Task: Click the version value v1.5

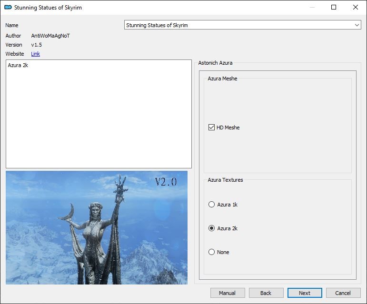Action: tap(37, 45)
